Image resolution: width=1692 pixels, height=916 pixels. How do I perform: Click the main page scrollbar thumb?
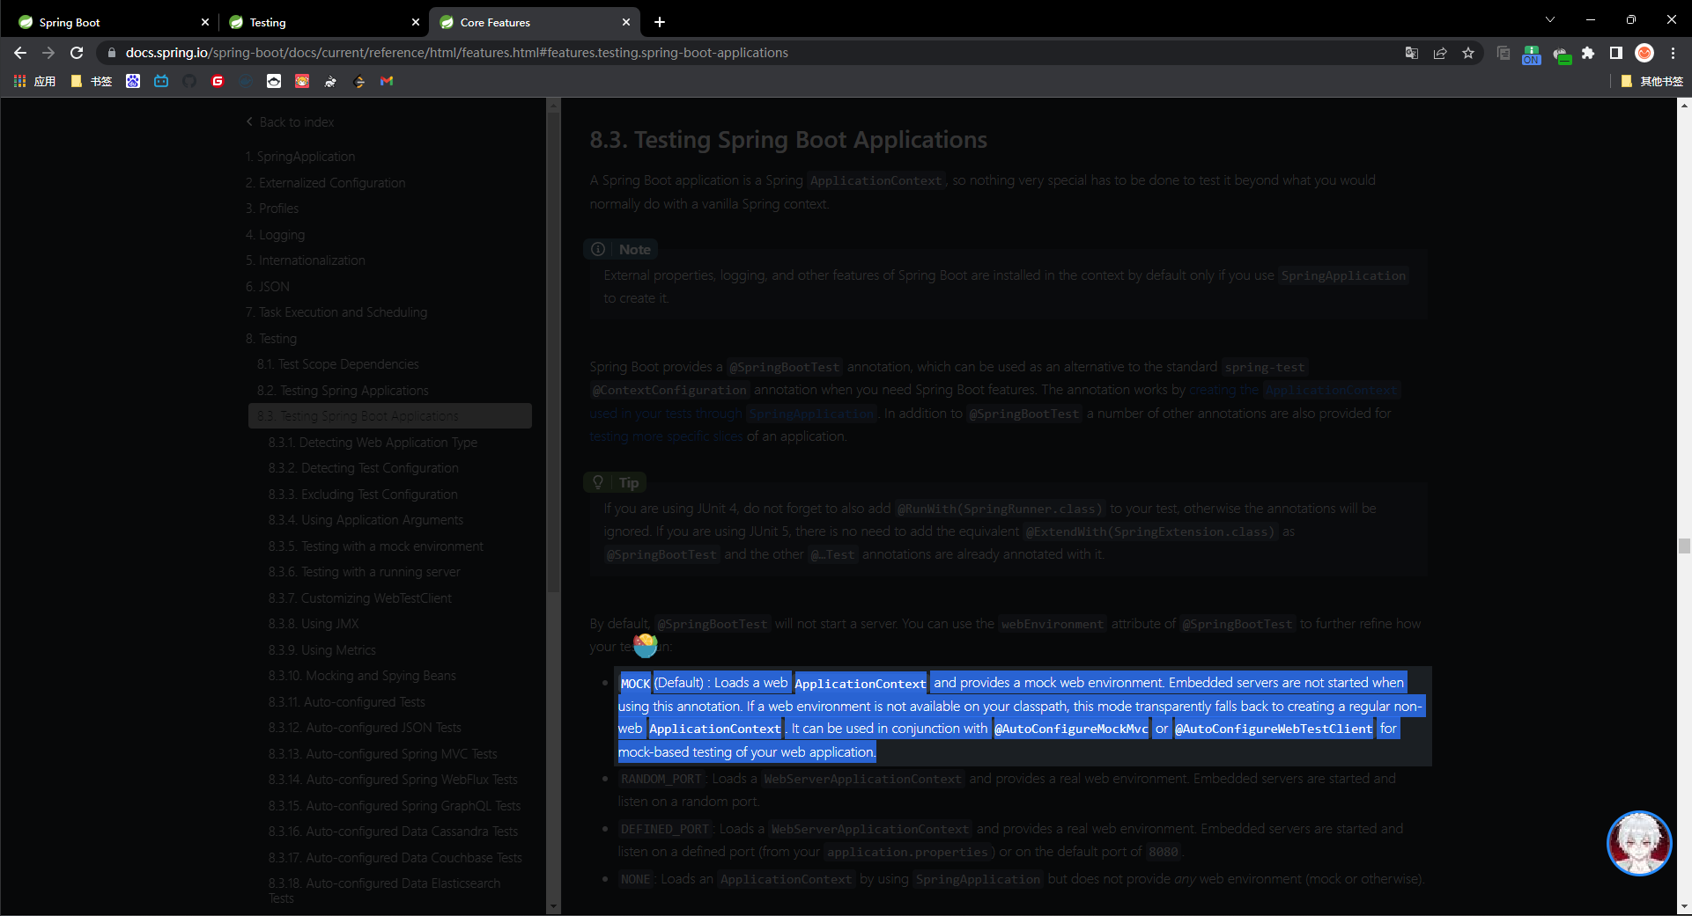coord(1684,546)
